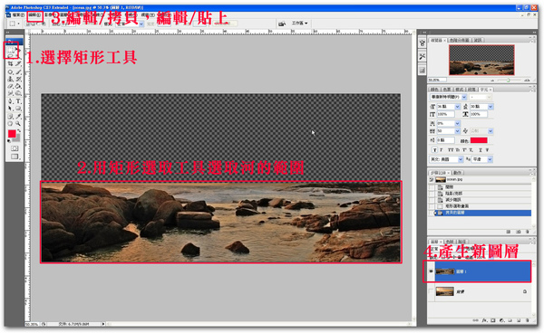The height and width of the screenshot is (333, 544).
Task: Select the Rectangular Marquee tool
Action: [x=10, y=49]
